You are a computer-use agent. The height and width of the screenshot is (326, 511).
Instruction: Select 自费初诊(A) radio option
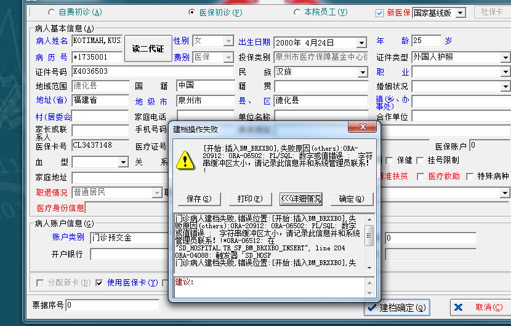51,12
